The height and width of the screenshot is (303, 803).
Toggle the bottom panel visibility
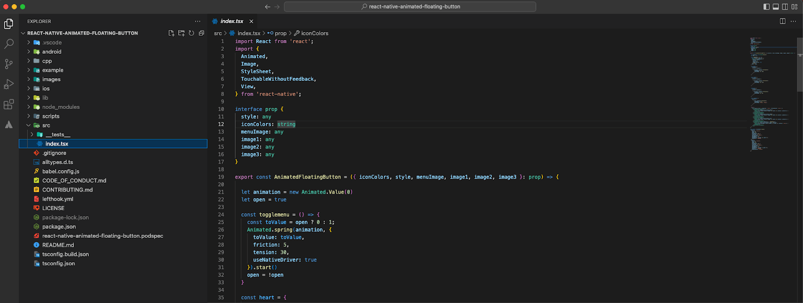click(775, 7)
